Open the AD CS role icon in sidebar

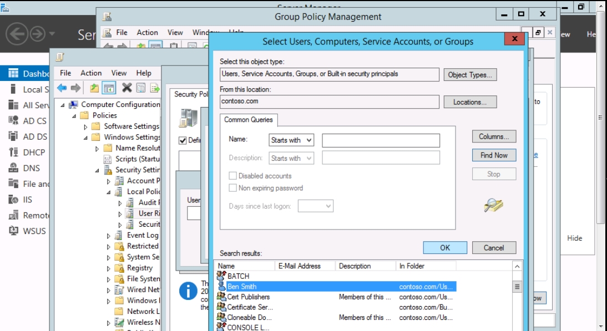coord(13,121)
